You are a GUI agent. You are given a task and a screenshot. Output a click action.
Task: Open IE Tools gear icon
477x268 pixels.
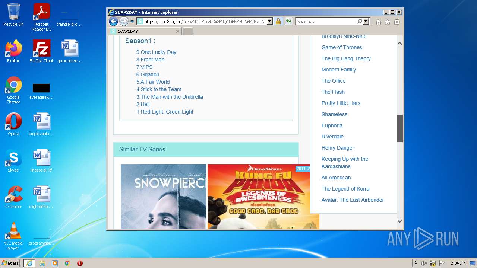(x=397, y=22)
